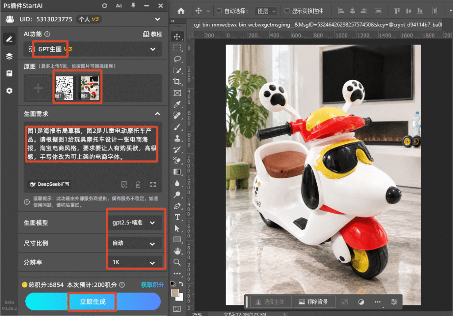Open the 获取积分 link
Viewport: 453px width, 316px height.
[x=152, y=285]
